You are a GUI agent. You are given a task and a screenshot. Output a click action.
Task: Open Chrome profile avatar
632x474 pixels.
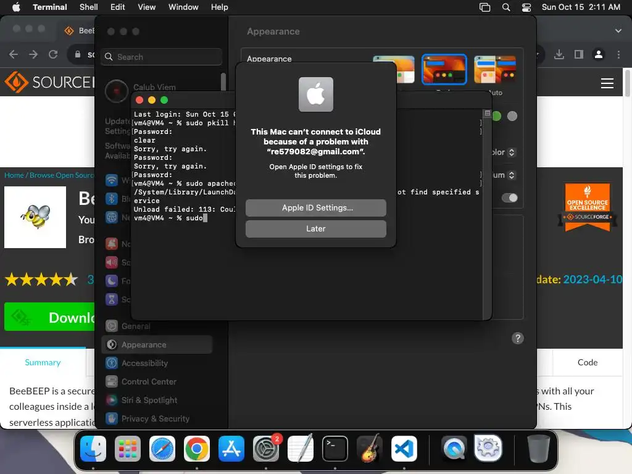point(599,54)
